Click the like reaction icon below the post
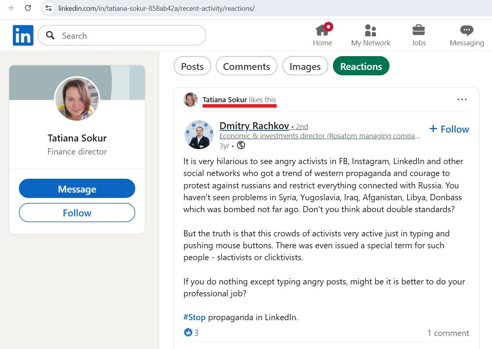The height and width of the screenshot is (349, 492). tap(188, 332)
